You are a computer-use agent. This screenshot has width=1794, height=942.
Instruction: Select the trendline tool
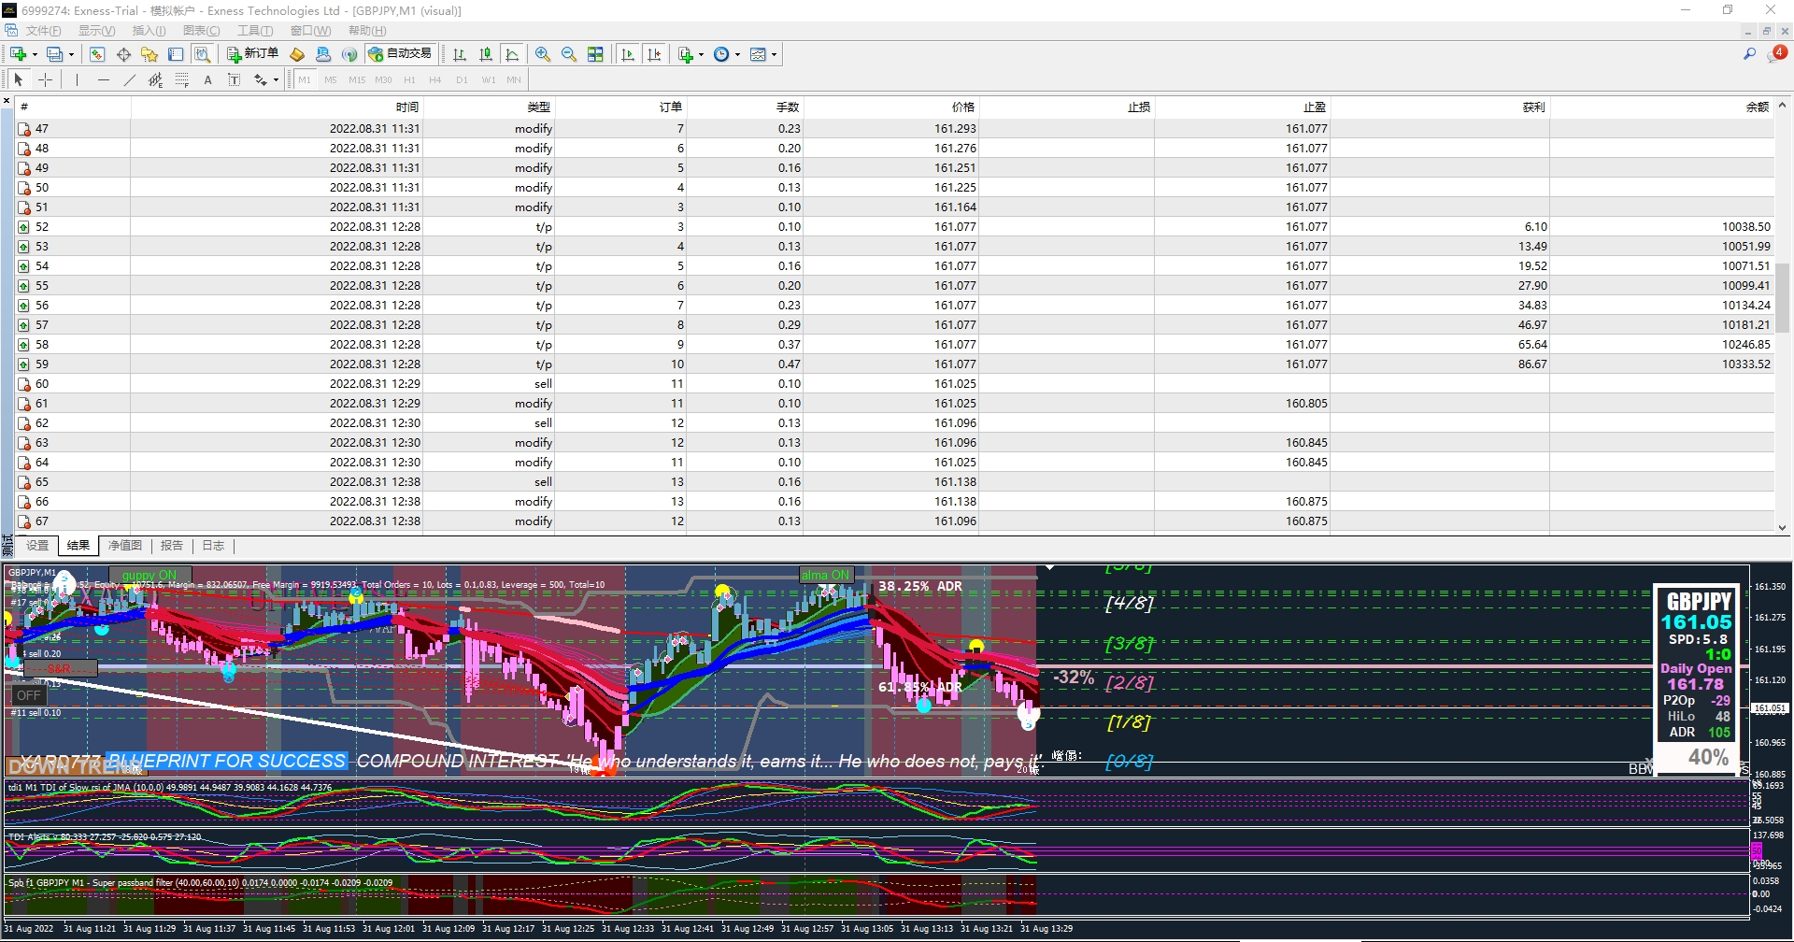coord(129,80)
